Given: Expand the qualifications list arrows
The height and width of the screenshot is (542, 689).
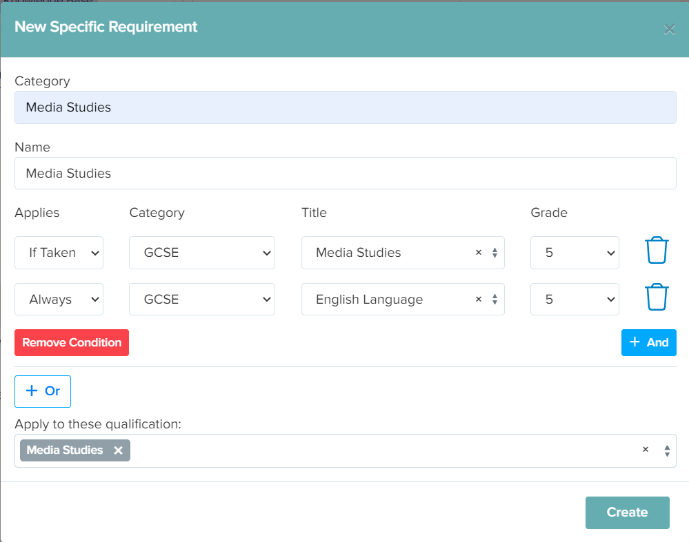Looking at the screenshot, I should [x=667, y=450].
